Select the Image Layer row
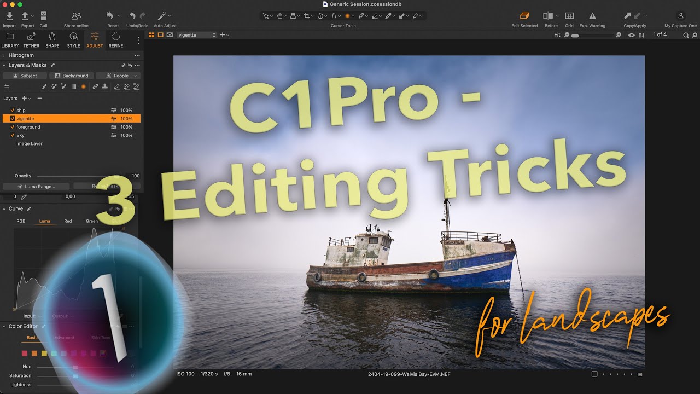 click(72, 143)
